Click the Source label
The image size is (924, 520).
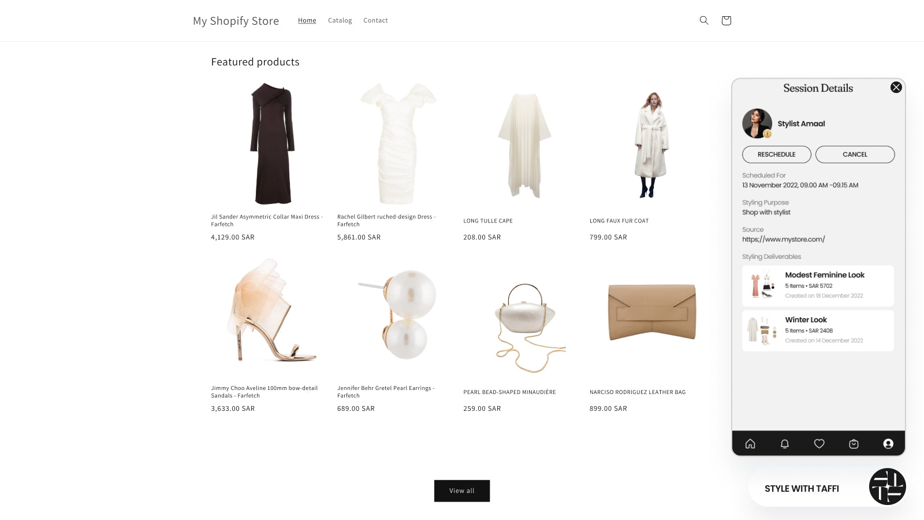point(752,229)
